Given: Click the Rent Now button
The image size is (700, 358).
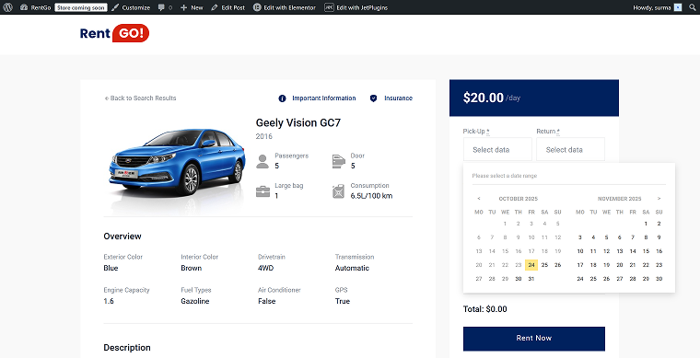Looking at the screenshot, I should (534, 339).
